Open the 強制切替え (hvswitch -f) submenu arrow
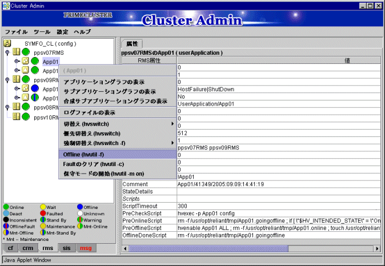 [173, 143]
